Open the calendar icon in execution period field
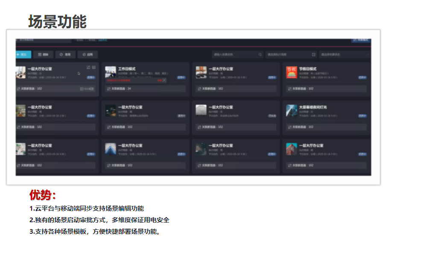 pyautogui.click(x=313, y=55)
